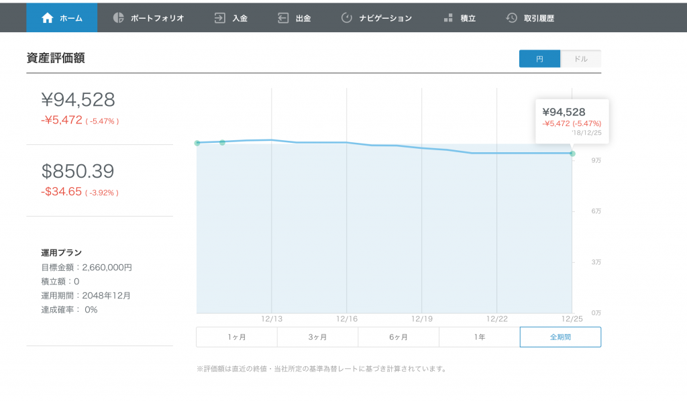Viewport: 687px width, 401px height.
Task: Open the 取引履歴 menu item
Action: 539,18
